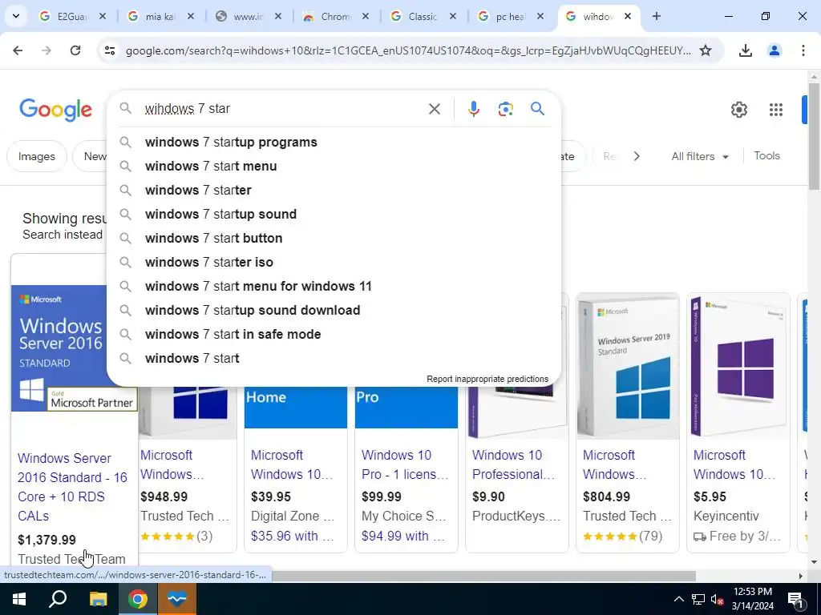Screen dimensions: 821x615
Task: Select suggestion windows 7 starter
Action: click(334, 191)
